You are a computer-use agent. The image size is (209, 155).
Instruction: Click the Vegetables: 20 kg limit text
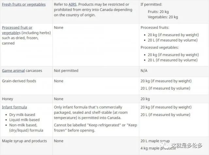point(163,17)
